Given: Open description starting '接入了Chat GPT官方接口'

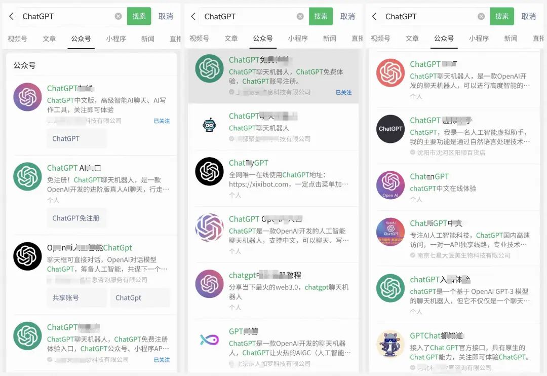Looking at the screenshot, I should point(470,352).
